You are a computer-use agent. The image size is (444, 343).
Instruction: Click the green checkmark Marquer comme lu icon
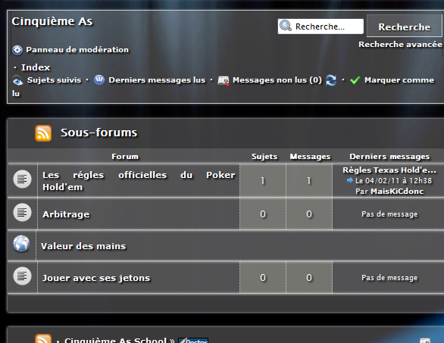point(355,80)
